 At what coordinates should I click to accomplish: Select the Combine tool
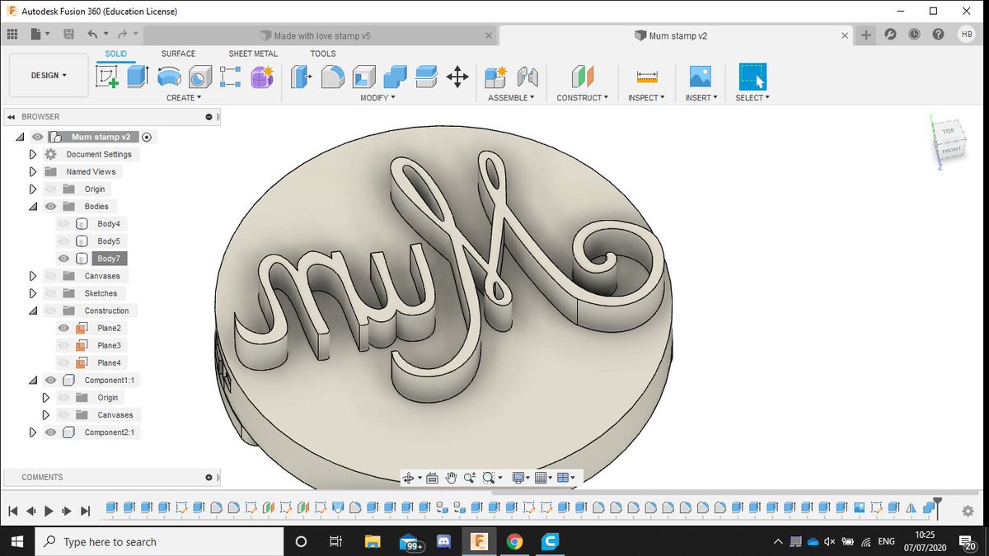click(396, 77)
